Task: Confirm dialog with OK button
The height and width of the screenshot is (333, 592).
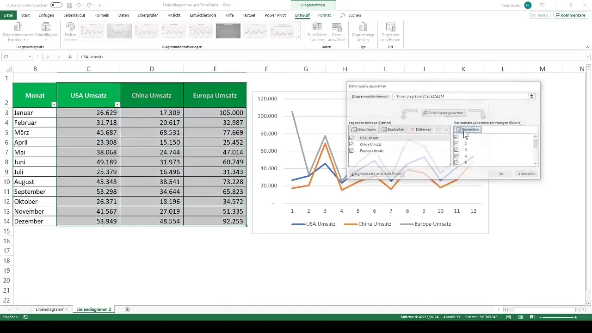Action: [500, 174]
